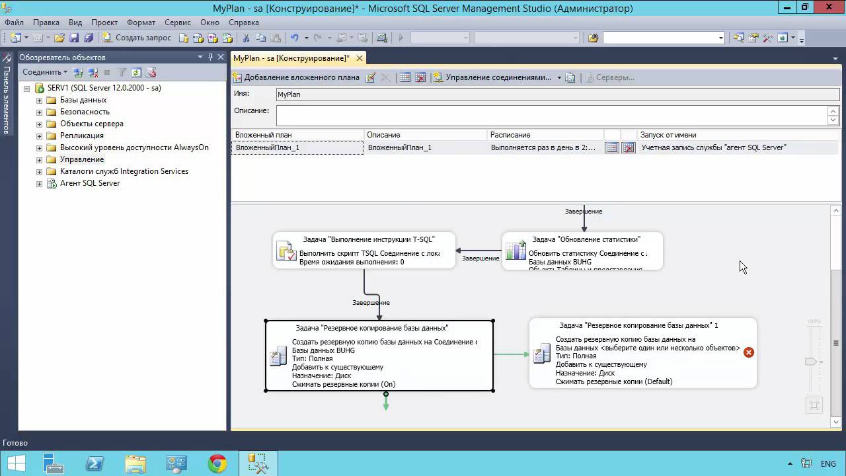Screen dimensions: 846x476
Task: Click the 'Описание' text field
Action: pos(551,116)
